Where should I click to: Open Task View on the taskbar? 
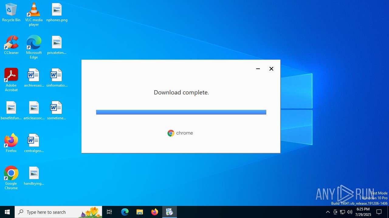point(109,212)
